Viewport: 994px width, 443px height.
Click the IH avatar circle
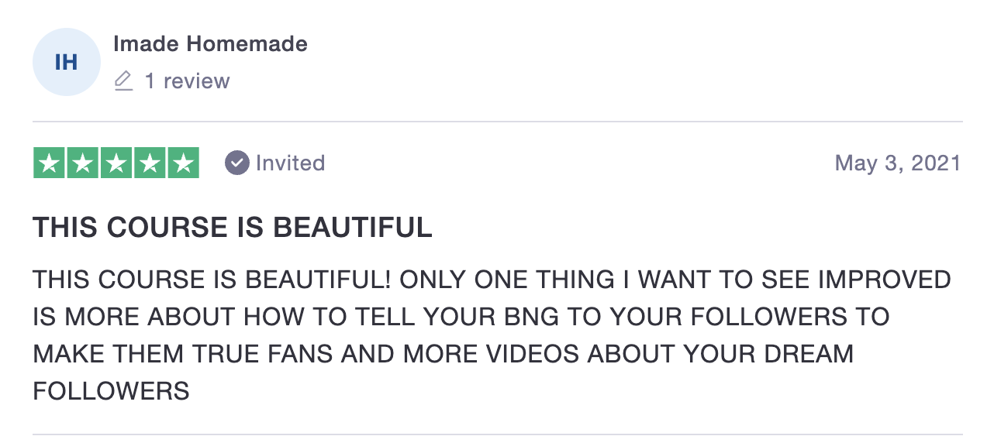(x=67, y=62)
